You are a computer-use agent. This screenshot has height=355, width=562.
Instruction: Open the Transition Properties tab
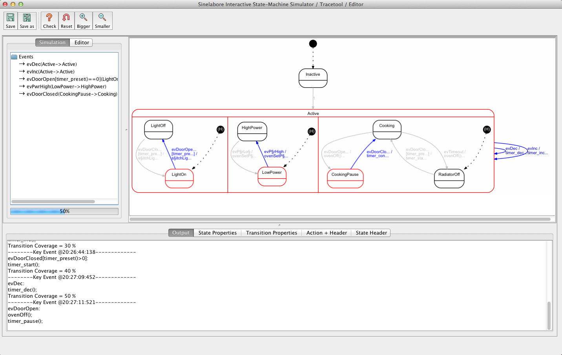pos(271,233)
